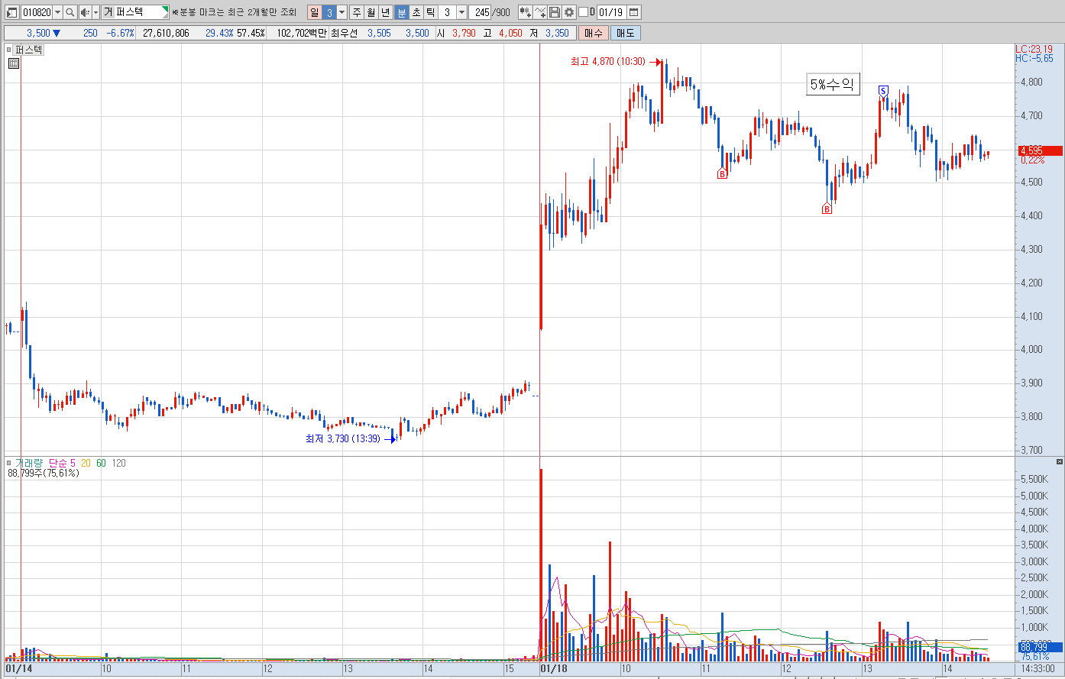Click the 20 moving average legend
1065x679 pixels.
click(x=86, y=463)
